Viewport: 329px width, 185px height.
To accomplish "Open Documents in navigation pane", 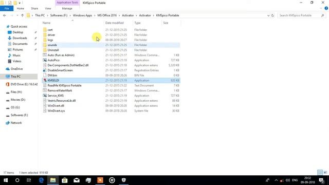I will [20, 44].
